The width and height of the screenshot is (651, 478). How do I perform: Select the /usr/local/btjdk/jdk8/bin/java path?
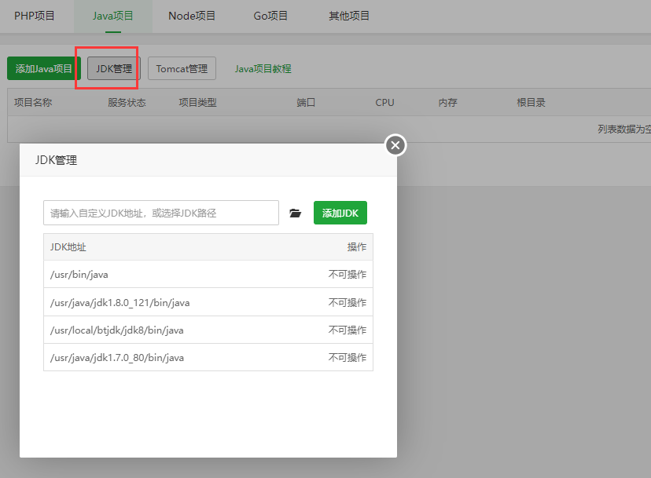(116, 330)
